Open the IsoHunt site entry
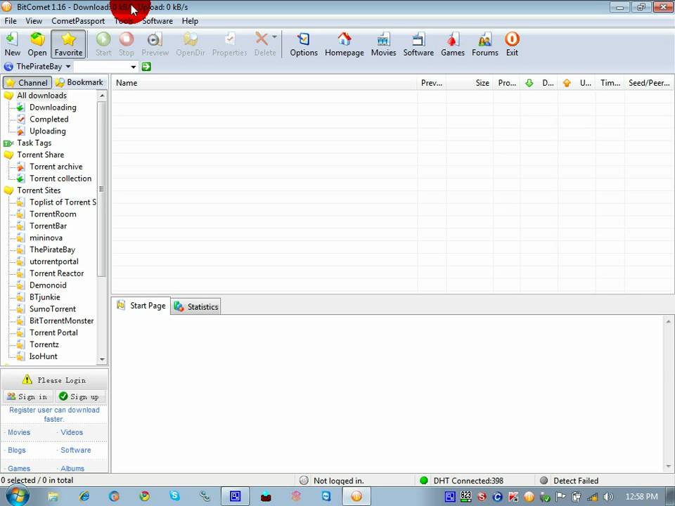 pyautogui.click(x=43, y=356)
